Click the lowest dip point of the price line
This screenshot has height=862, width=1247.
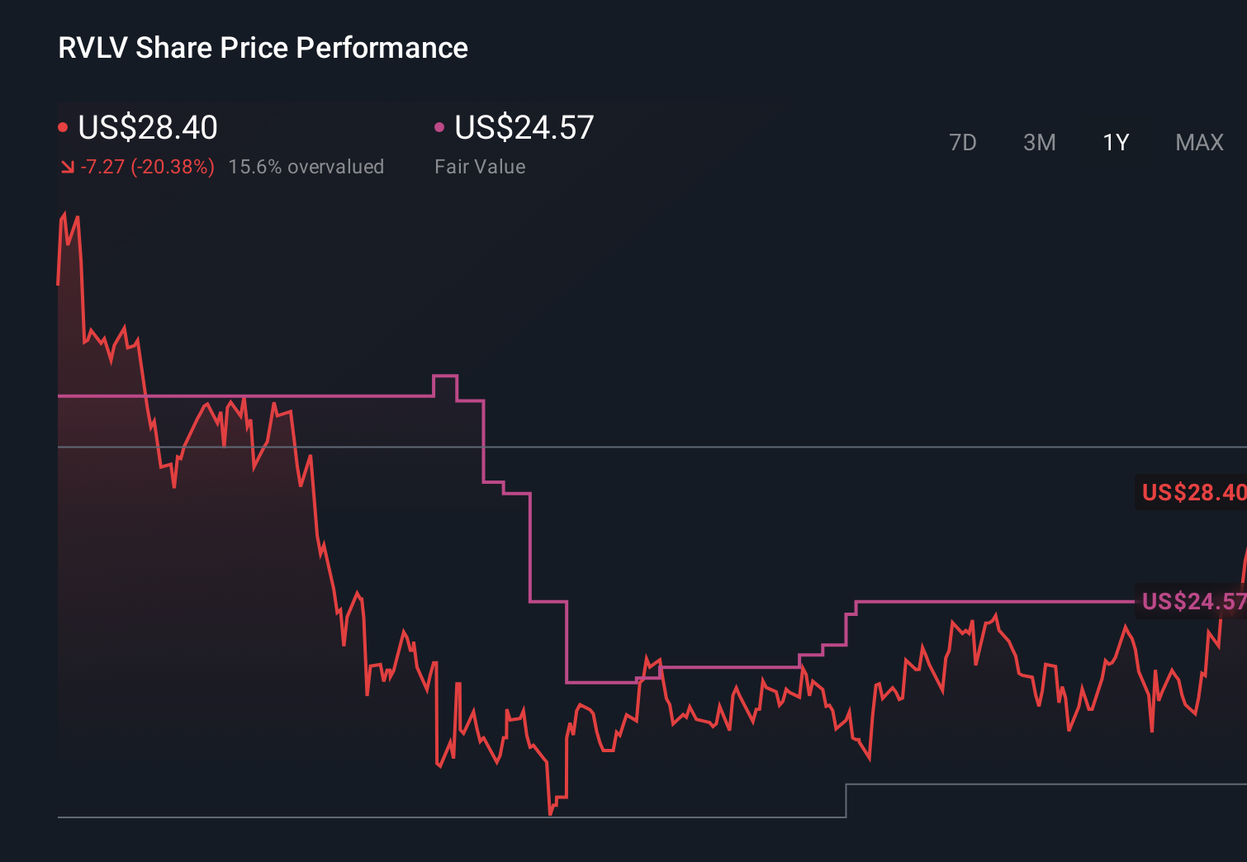[x=551, y=813]
